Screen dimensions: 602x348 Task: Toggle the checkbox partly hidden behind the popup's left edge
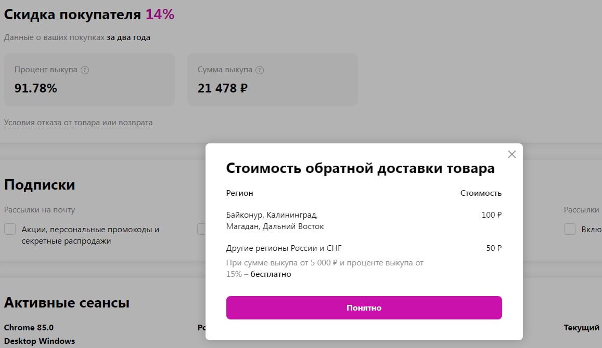pos(201,229)
